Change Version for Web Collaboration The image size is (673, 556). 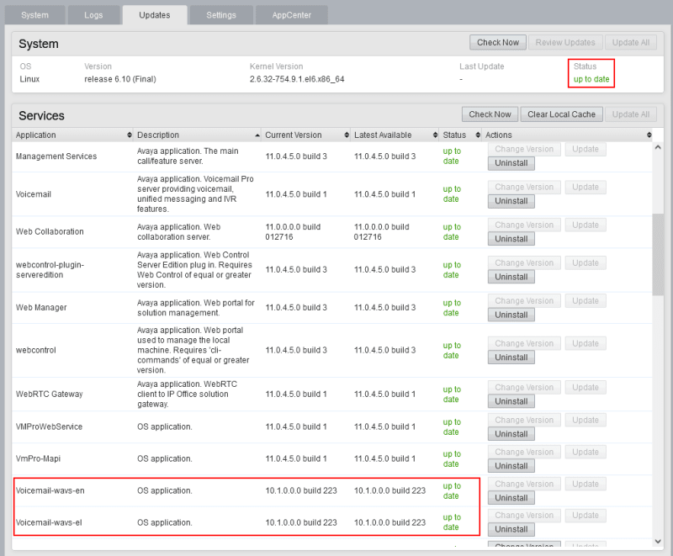tap(524, 225)
